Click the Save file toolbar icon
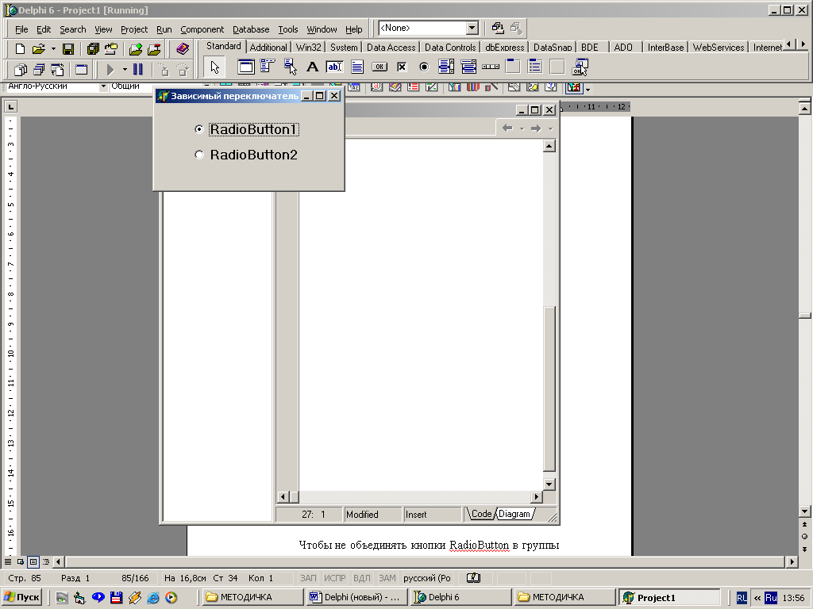Image resolution: width=813 pixels, height=609 pixels. (68, 49)
